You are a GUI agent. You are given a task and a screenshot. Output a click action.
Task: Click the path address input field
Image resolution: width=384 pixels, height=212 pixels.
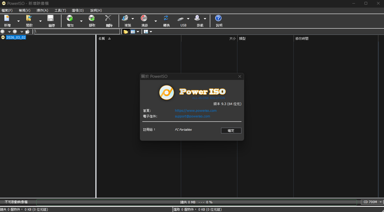pos(77,32)
